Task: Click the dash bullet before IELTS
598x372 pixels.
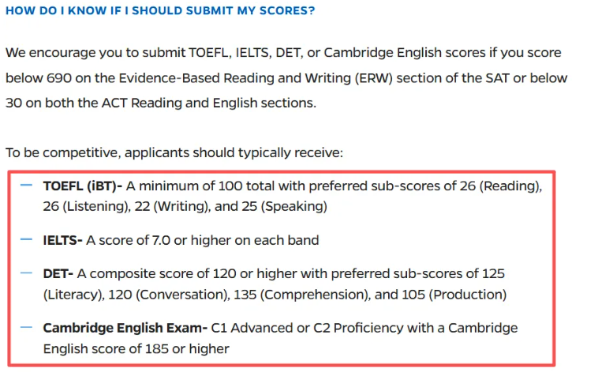Action: click(27, 239)
